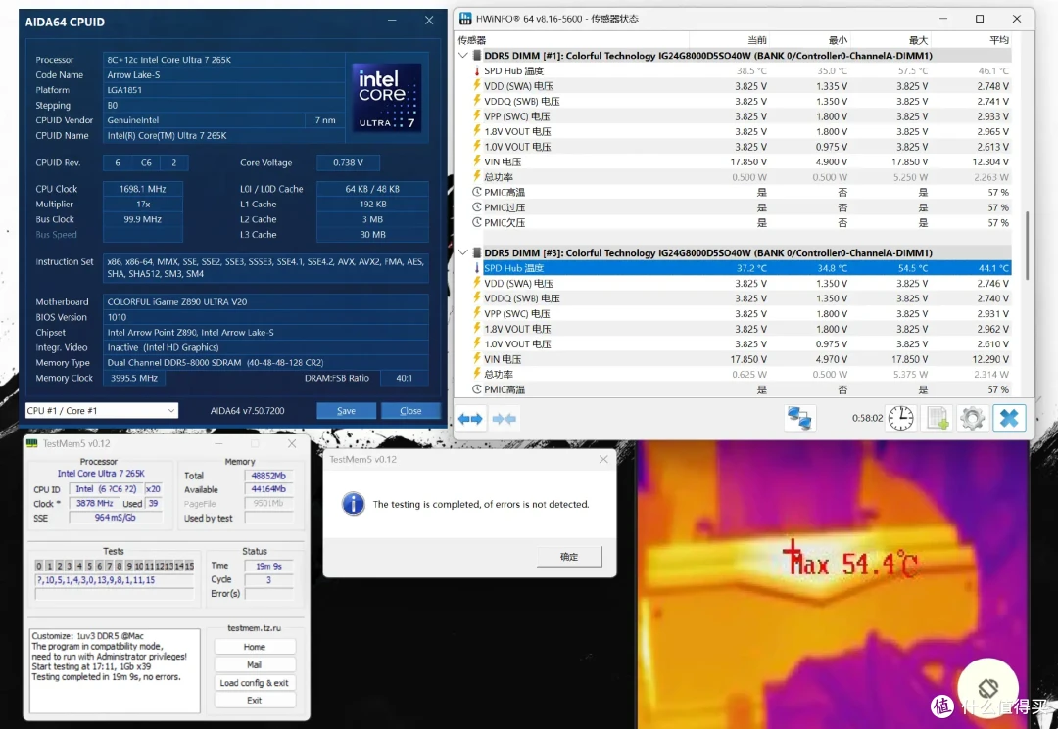Click HWiNFO blue X close sensors icon

(1009, 419)
